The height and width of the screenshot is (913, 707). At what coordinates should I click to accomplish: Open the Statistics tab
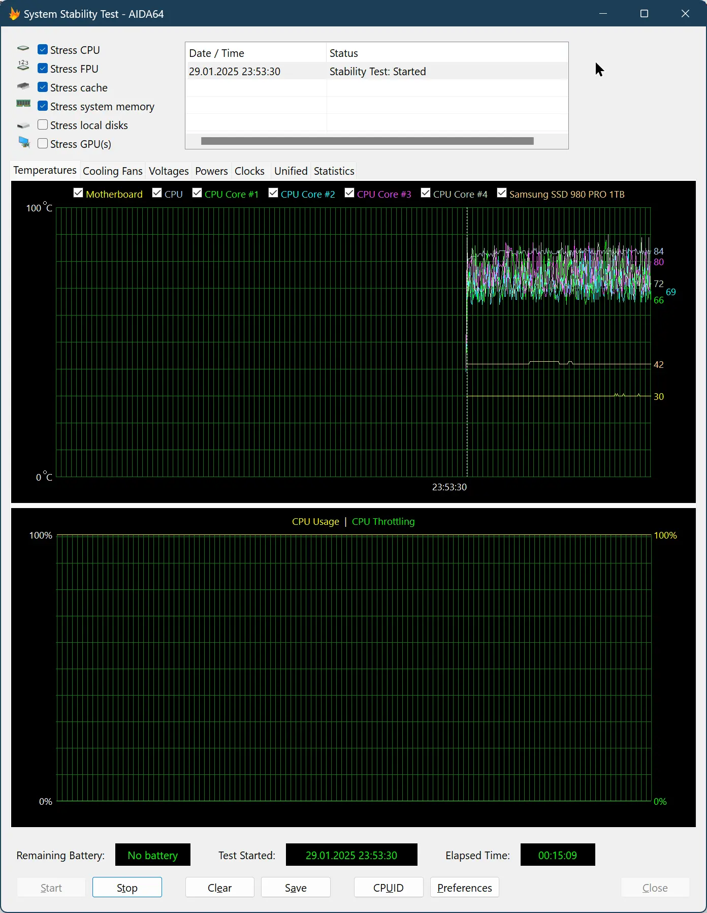coord(334,171)
